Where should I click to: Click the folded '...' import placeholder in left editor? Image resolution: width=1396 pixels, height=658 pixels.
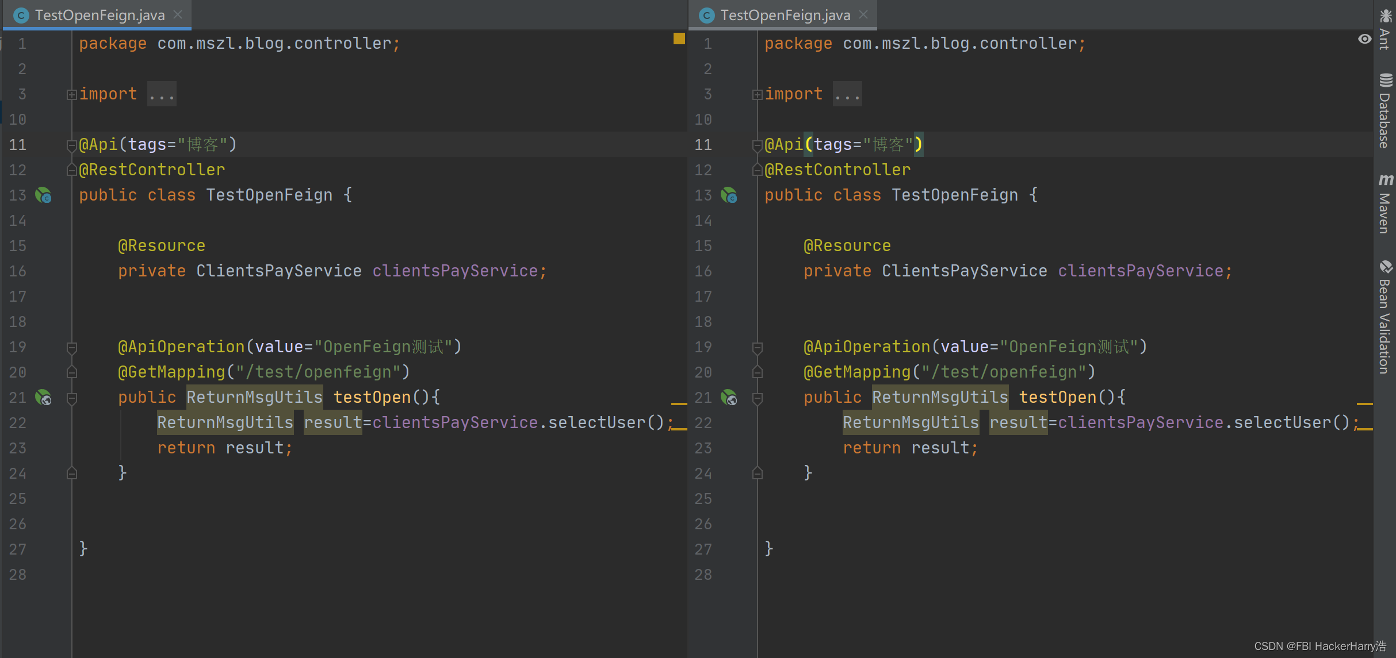pos(162,94)
